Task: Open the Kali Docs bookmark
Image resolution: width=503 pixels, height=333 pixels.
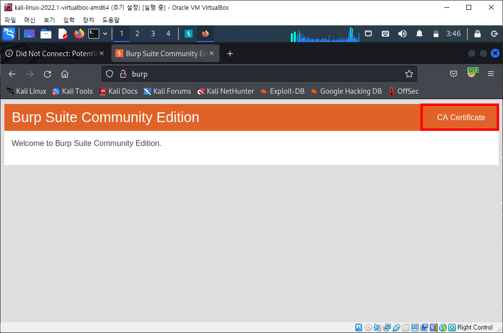Action: click(118, 91)
